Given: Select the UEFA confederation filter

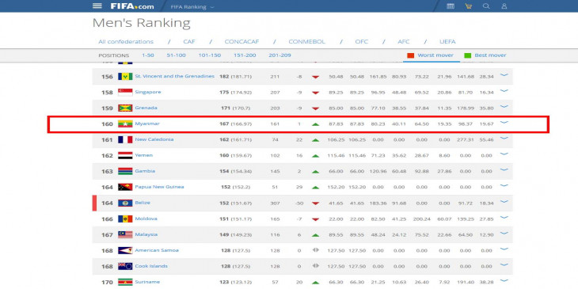Looking at the screenshot, I should (x=447, y=42).
